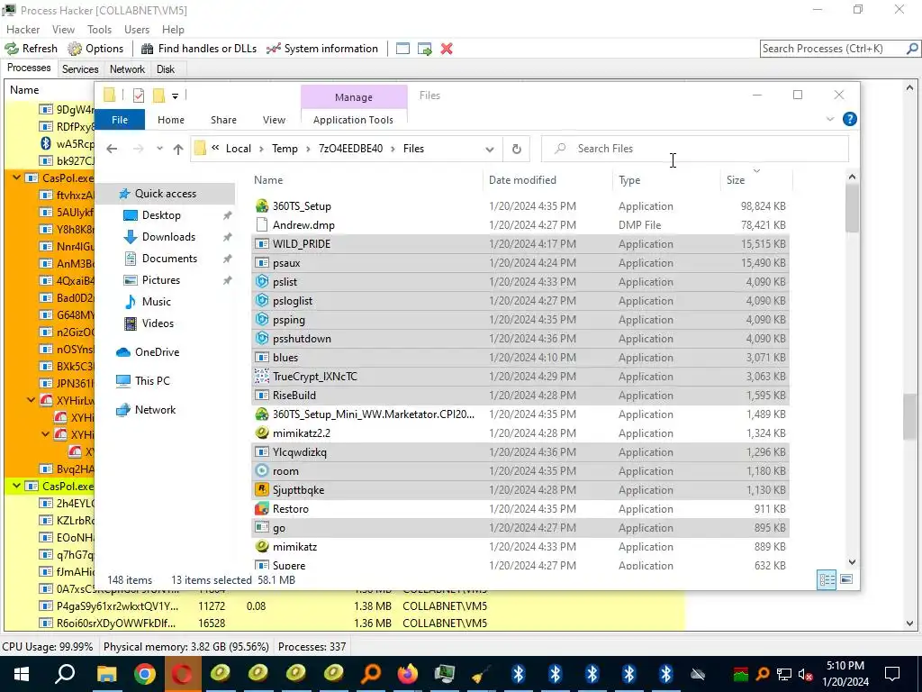The image size is (922, 692).
Task: Open the Share ribbon tab
Action: tap(223, 120)
